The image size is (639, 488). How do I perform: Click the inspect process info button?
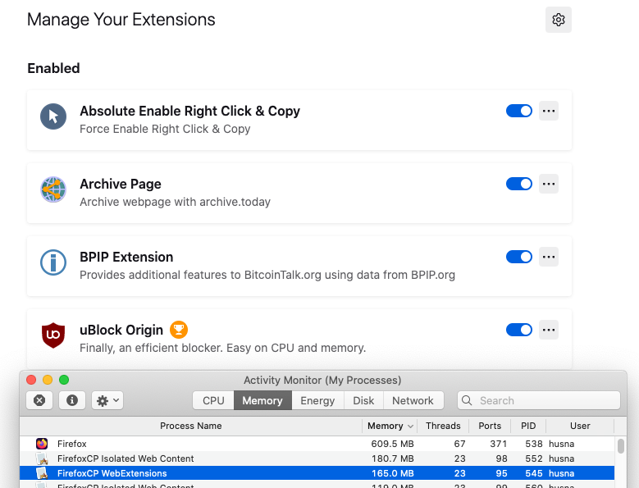click(72, 400)
